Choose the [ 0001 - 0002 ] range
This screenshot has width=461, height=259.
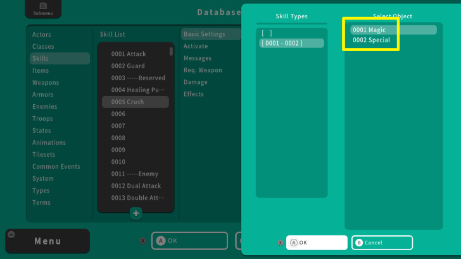pyautogui.click(x=291, y=43)
